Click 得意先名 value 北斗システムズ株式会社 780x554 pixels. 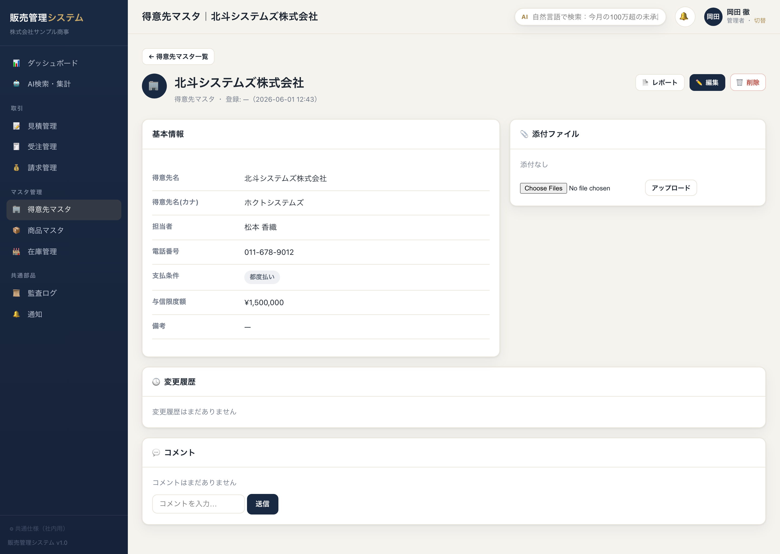285,179
